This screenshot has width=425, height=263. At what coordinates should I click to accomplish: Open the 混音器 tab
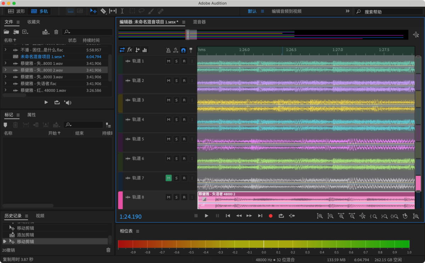click(x=199, y=22)
